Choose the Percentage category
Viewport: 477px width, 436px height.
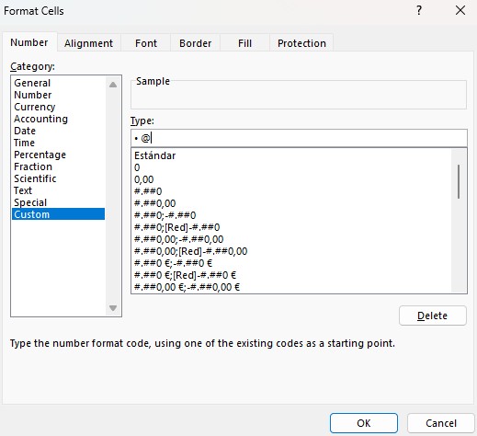pyautogui.click(x=58, y=155)
